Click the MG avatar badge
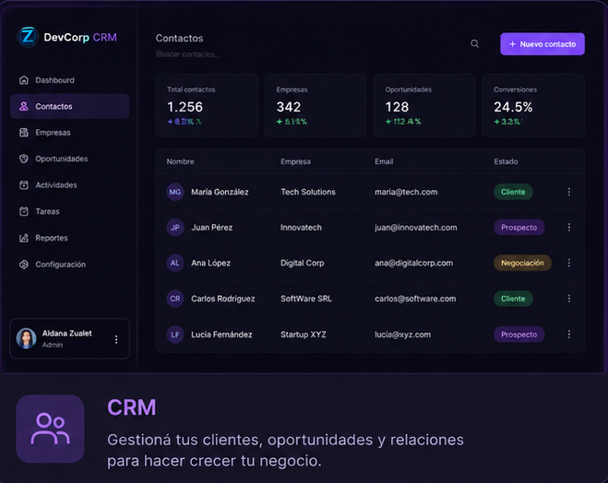 175,192
